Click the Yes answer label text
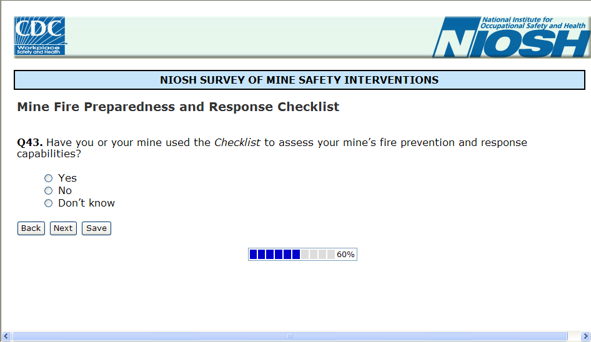Viewport: 591px width, 342px height. point(67,178)
